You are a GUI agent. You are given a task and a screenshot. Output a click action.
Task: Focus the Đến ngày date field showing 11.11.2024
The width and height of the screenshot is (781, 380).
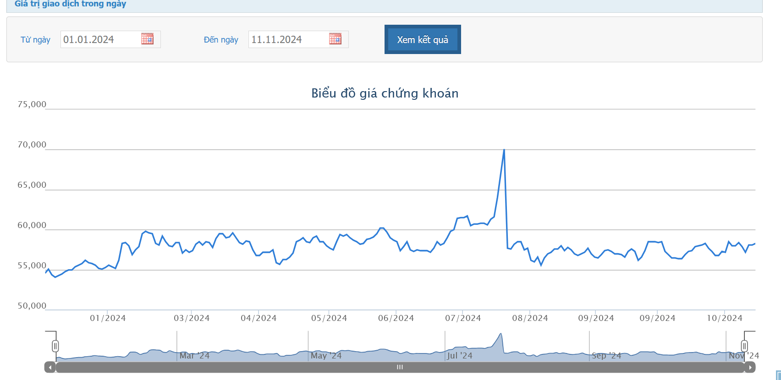click(x=288, y=39)
